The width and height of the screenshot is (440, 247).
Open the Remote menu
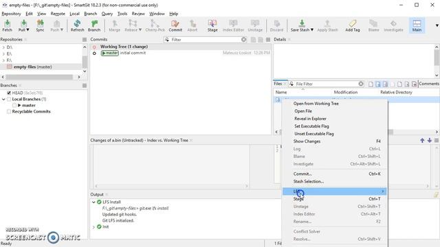coord(58,14)
